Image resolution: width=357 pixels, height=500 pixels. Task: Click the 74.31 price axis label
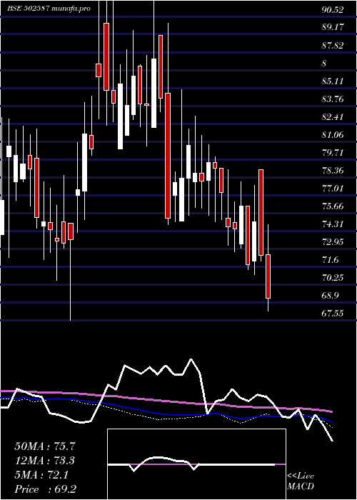pos(333,224)
